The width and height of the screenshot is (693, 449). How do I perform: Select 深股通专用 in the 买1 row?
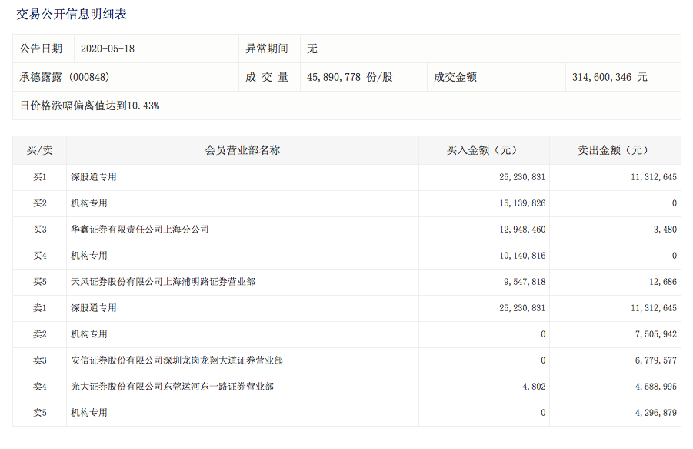pos(94,177)
